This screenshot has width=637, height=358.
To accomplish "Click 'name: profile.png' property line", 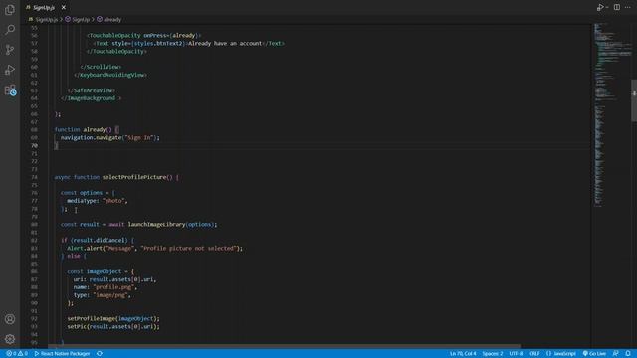I will pyautogui.click(x=106, y=287).
